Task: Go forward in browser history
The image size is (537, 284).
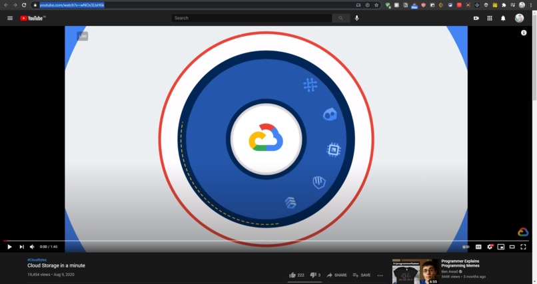Action: 15,5
